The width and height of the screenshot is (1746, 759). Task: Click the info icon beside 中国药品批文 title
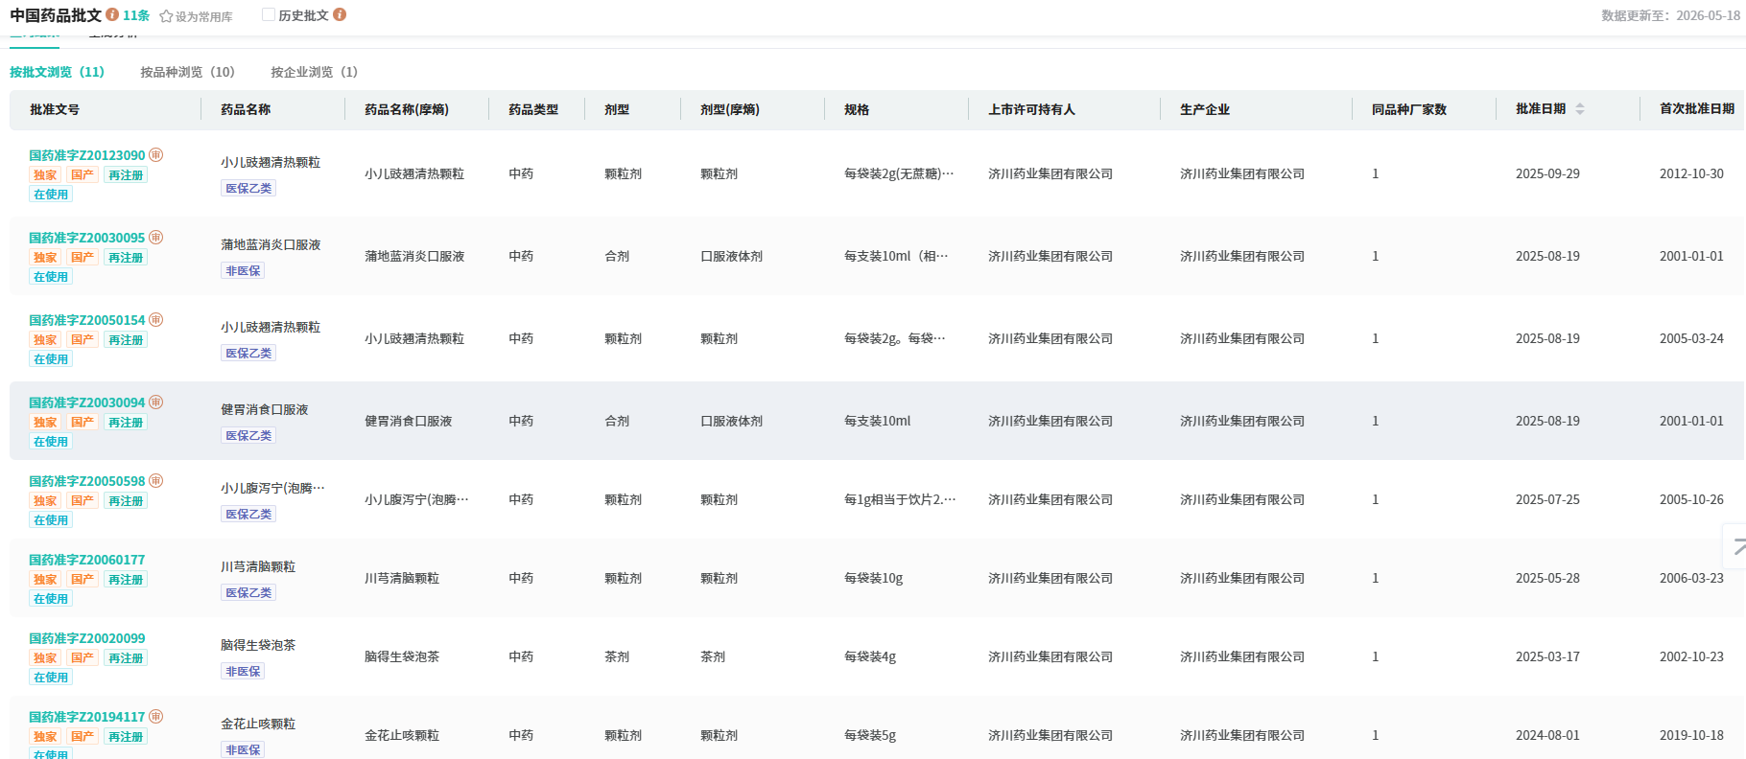tap(112, 14)
